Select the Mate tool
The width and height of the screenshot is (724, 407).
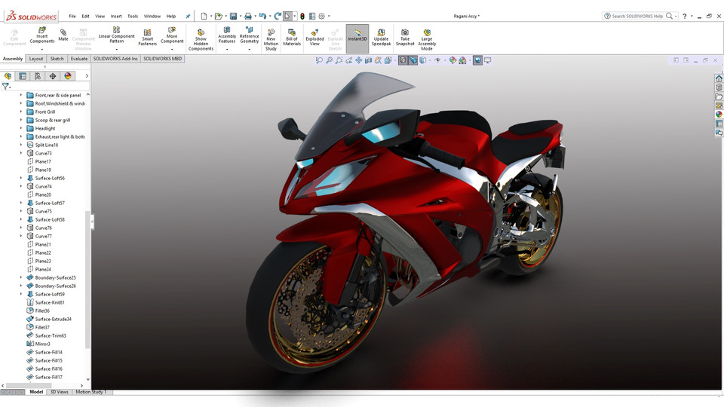pos(63,35)
